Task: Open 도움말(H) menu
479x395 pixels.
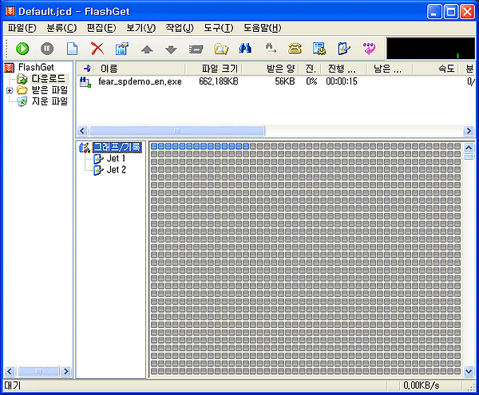Action: coord(262,28)
